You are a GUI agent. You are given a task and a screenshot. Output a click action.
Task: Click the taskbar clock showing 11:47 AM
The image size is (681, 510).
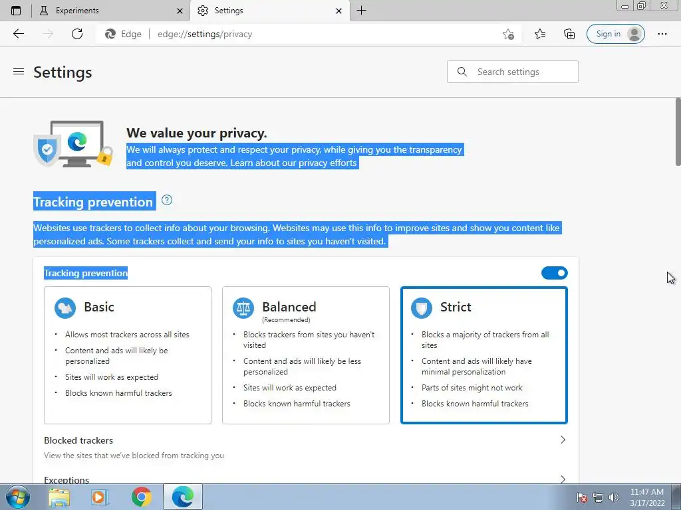pos(647,497)
